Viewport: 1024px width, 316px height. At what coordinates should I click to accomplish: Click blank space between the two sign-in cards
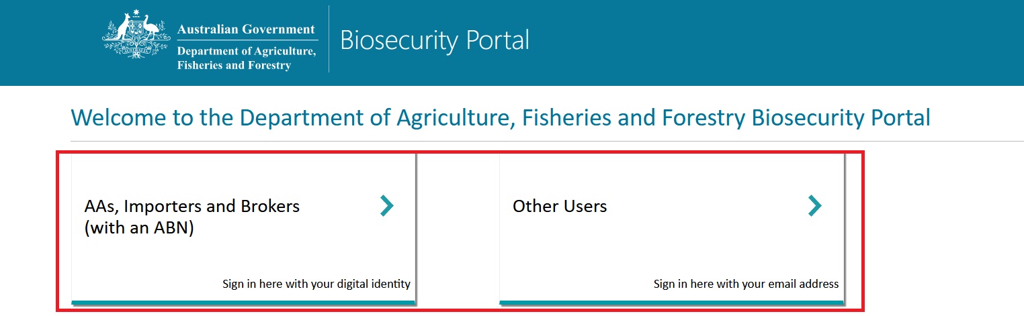(458, 228)
